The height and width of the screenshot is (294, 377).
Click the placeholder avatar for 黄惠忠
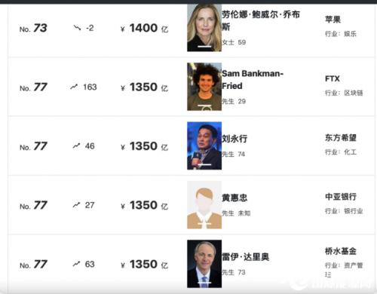coord(204,205)
